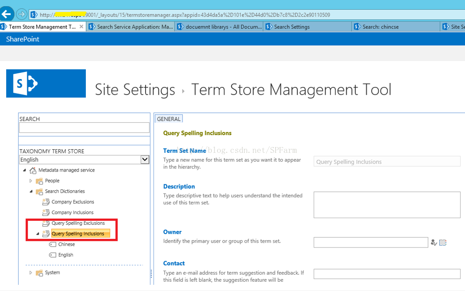Switch to docuemnt librarys browser tab
465x291 pixels.
tap(219, 27)
